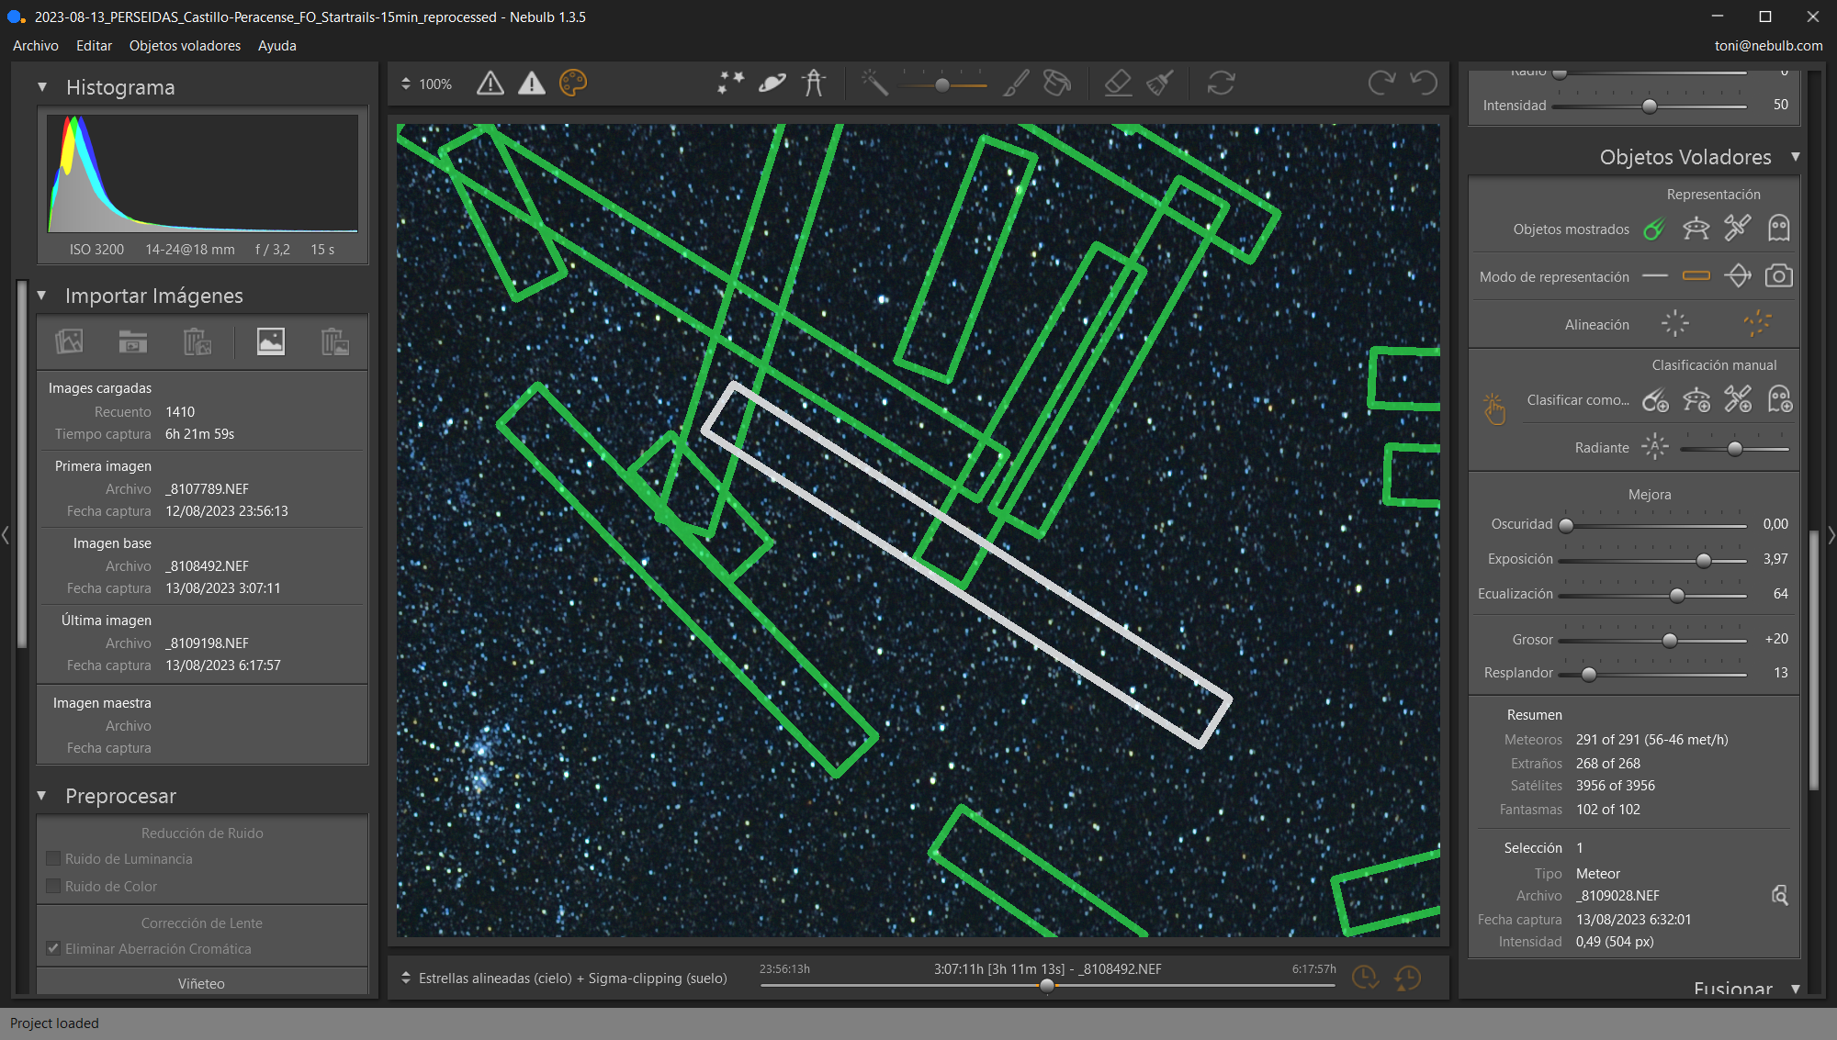Select the eraser tool

click(1118, 84)
